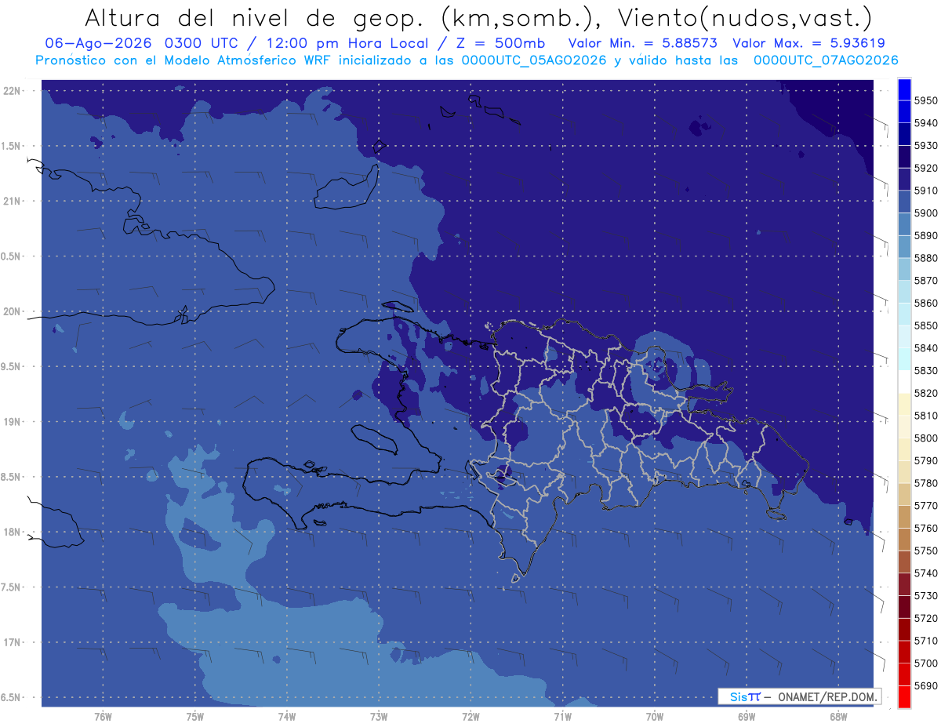
Task: Click the 17N latitude label
Action: (12, 642)
